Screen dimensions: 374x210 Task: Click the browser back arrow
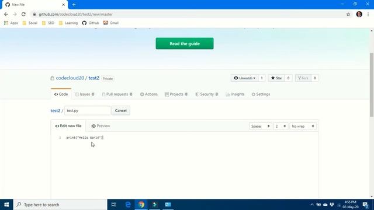click(x=6, y=14)
